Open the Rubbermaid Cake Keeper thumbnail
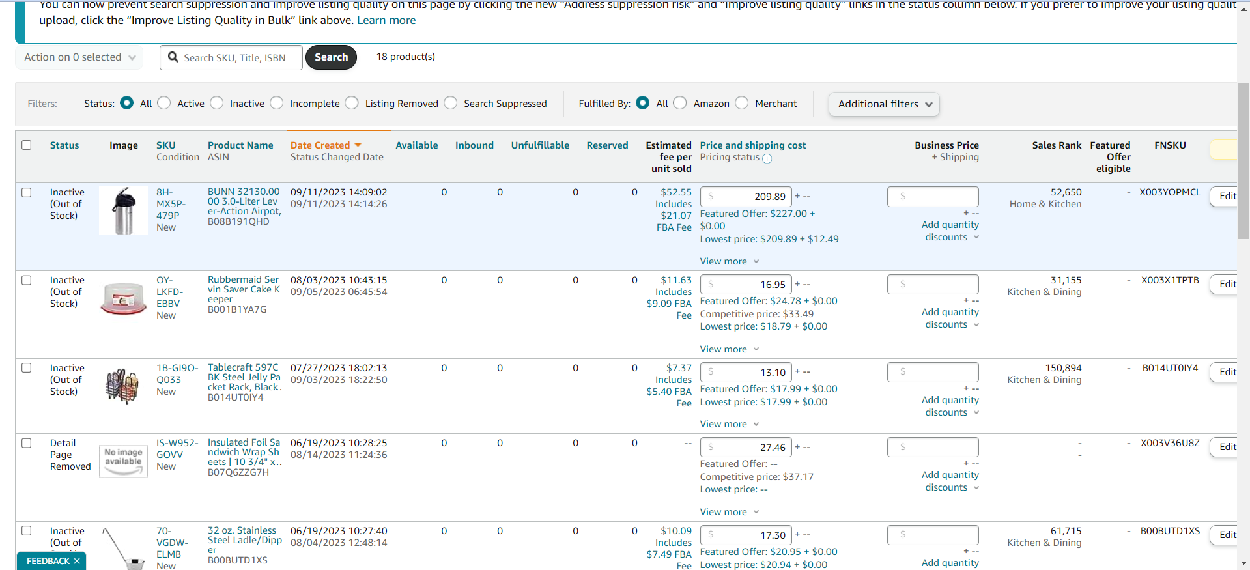This screenshot has width=1250, height=570. pyautogui.click(x=124, y=299)
